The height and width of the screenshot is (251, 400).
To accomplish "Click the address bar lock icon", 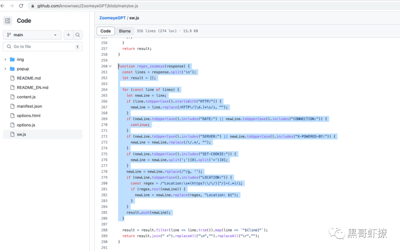I will pos(33,6).
